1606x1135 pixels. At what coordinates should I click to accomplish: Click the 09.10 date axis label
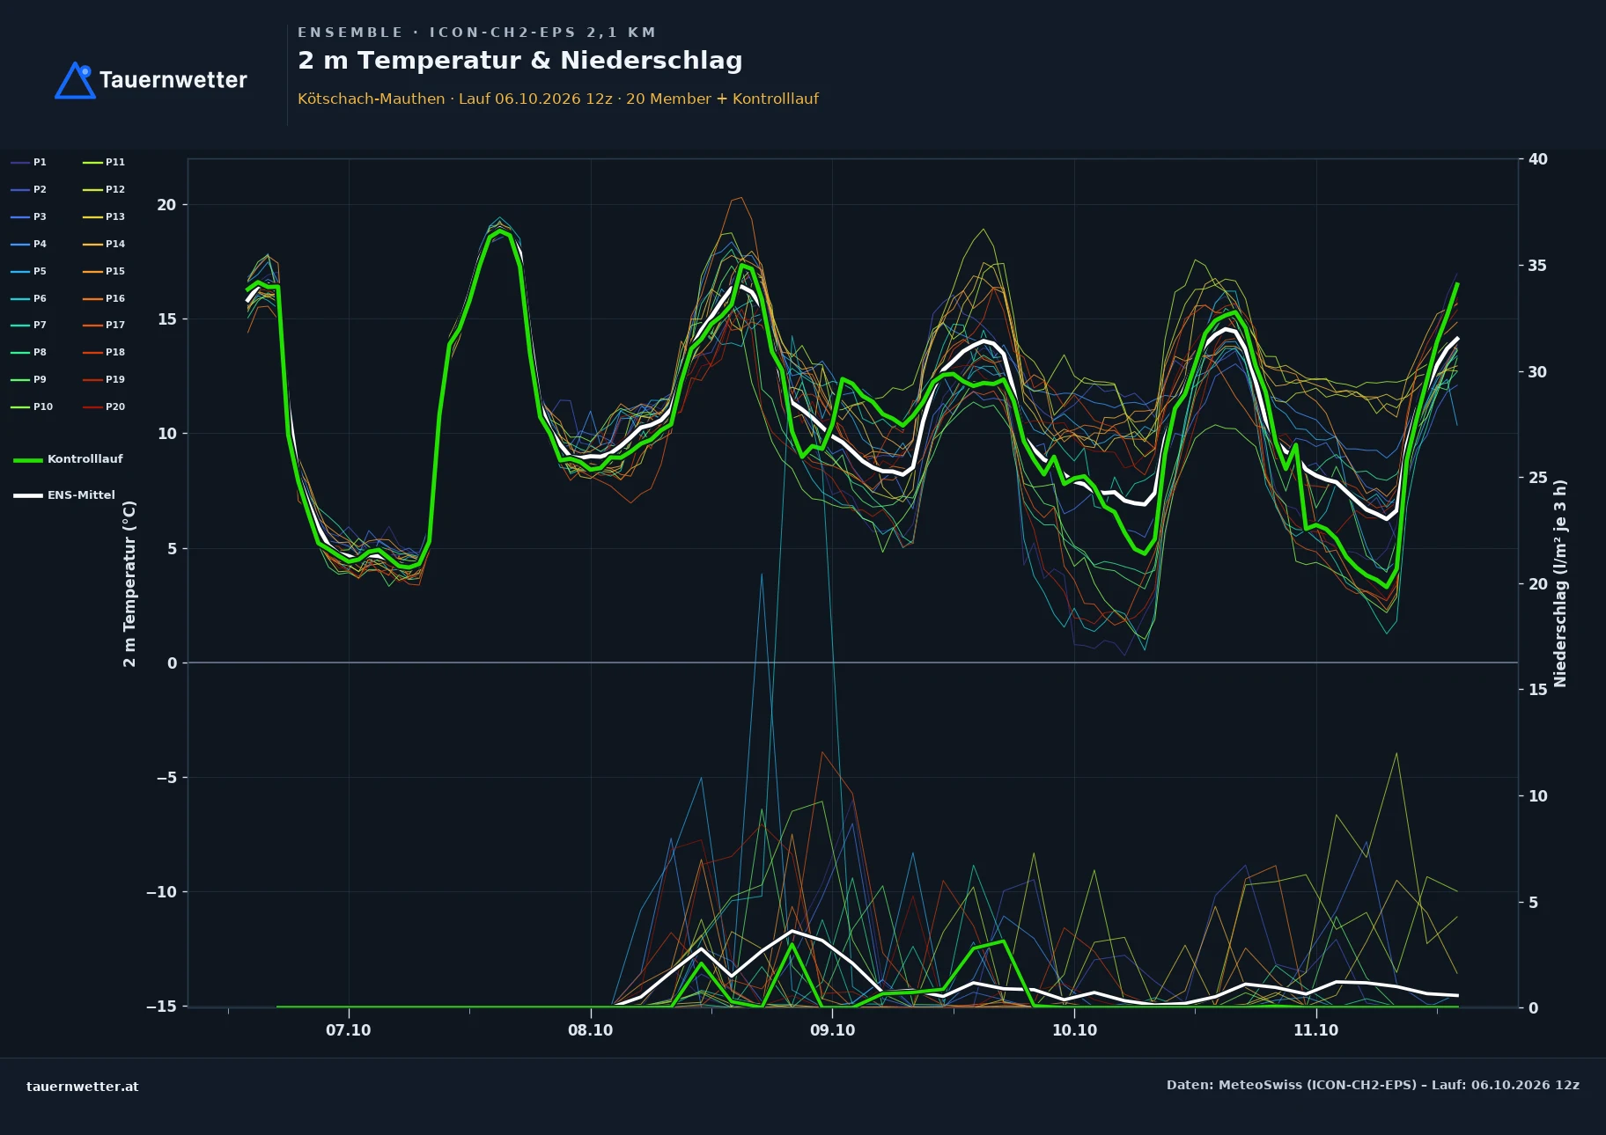pos(832,1030)
